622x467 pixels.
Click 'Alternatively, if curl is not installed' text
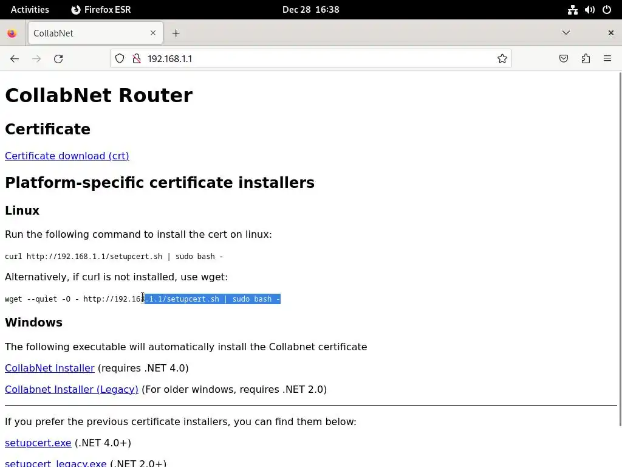pos(116,277)
